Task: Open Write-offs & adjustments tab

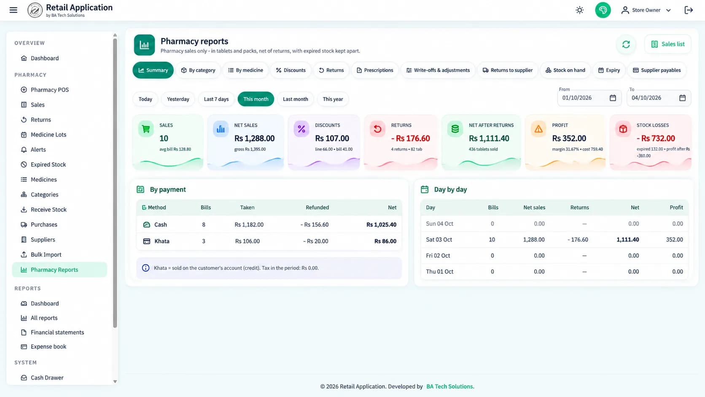Action: point(438,70)
